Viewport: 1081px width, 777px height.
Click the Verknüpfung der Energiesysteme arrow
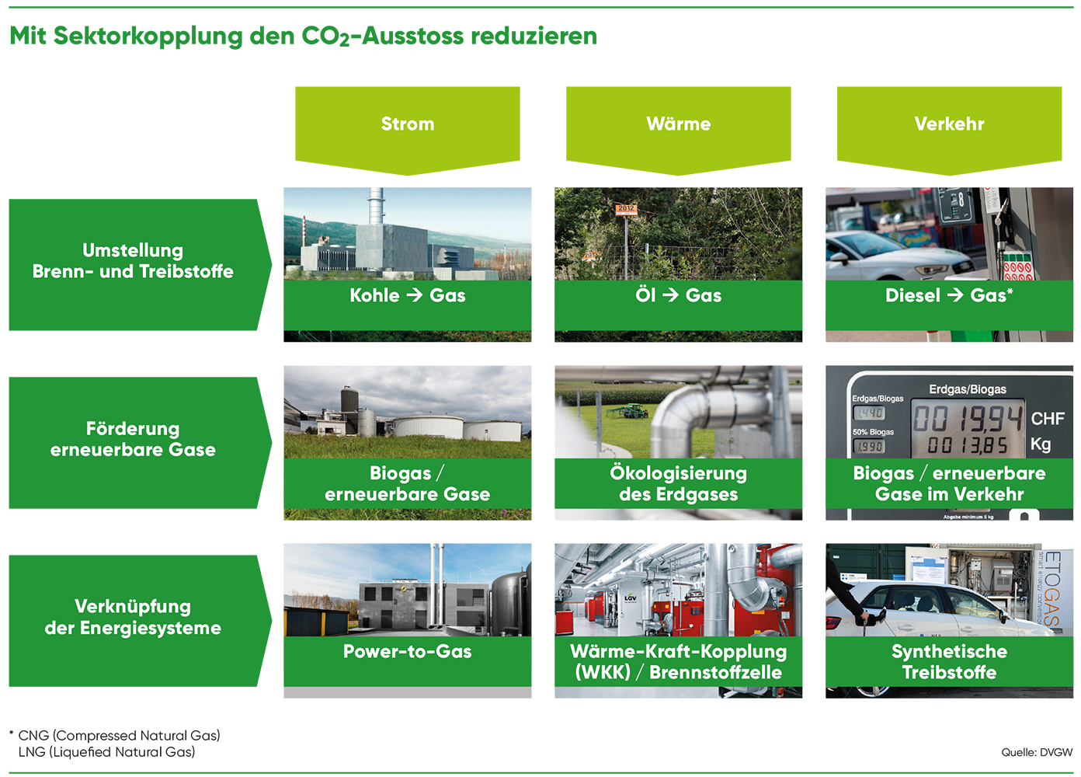click(134, 618)
